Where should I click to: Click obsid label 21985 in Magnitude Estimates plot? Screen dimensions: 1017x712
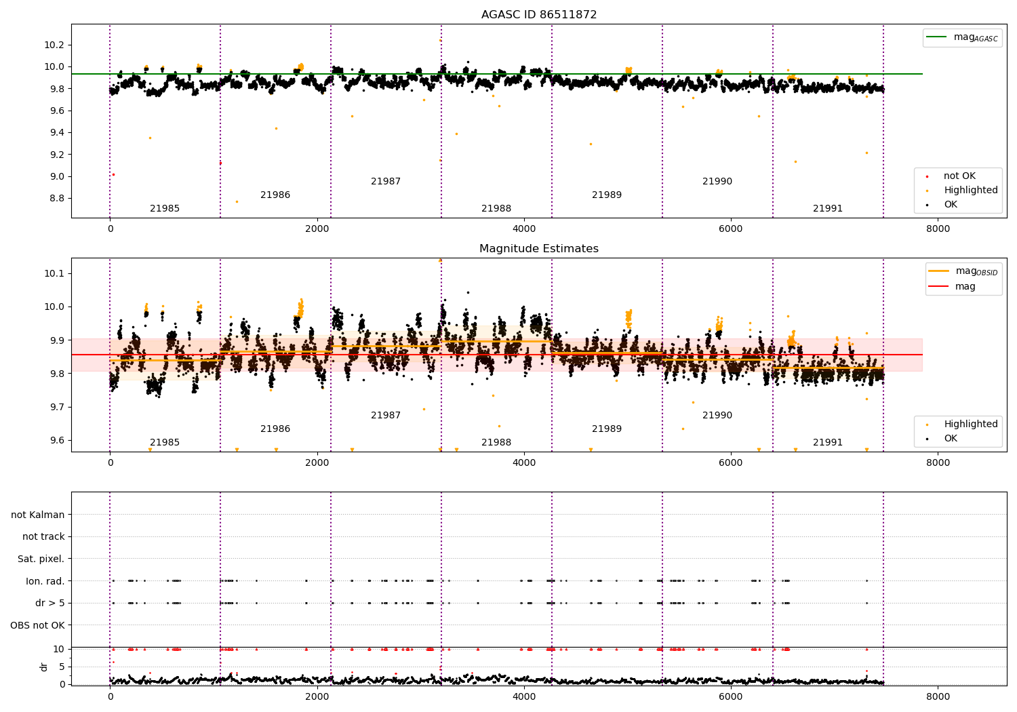tap(165, 443)
